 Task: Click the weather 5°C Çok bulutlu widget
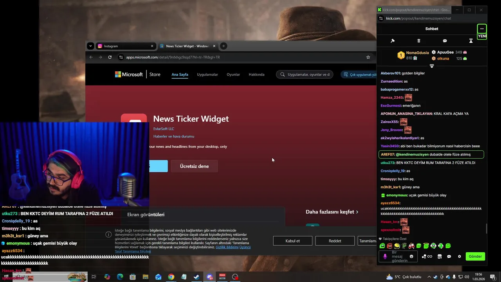(x=404, y=277)
